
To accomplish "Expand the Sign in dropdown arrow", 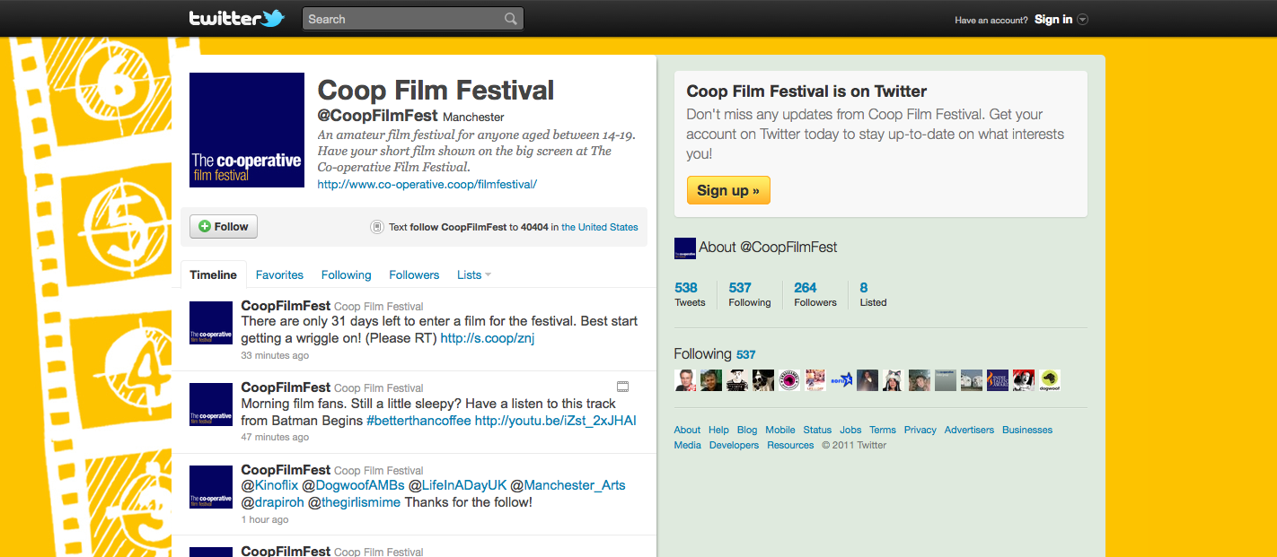I will [1082, 20].
